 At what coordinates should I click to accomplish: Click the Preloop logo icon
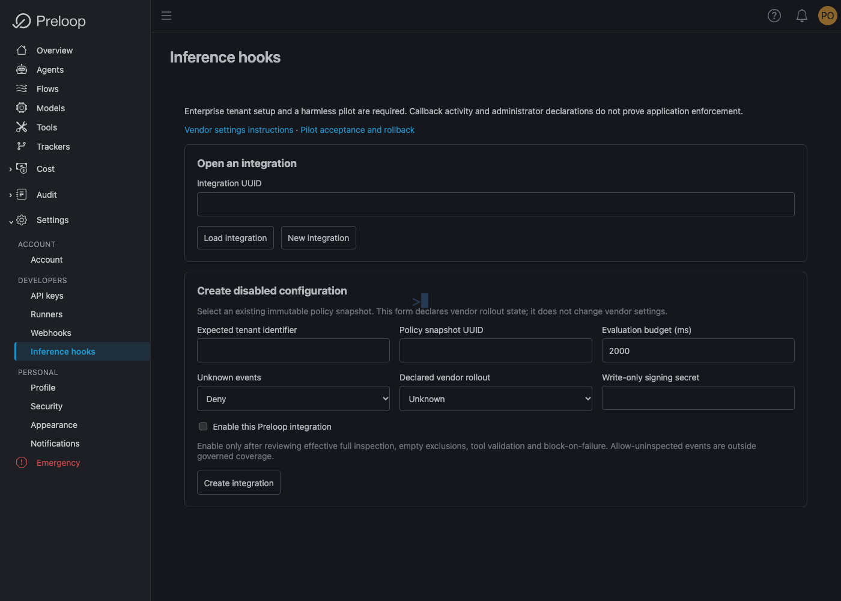[x=22, y=21]
